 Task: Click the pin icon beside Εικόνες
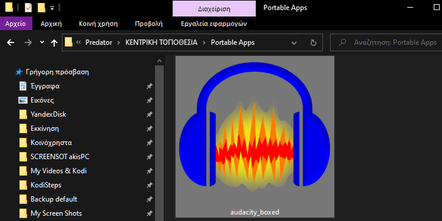150,101
